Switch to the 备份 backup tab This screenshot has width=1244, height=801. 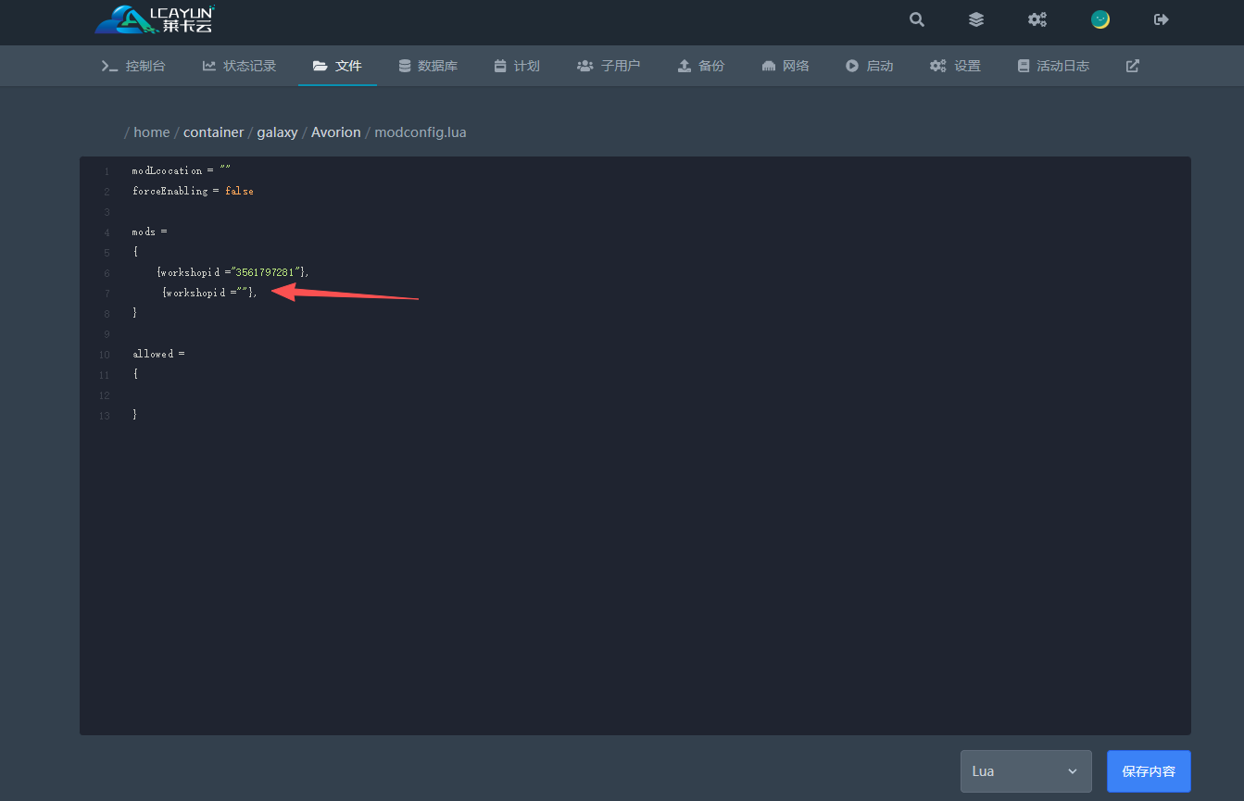coord(700,66)
